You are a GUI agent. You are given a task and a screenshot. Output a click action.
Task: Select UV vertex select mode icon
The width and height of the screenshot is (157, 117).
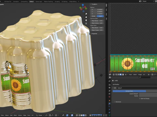click(116, 74)
